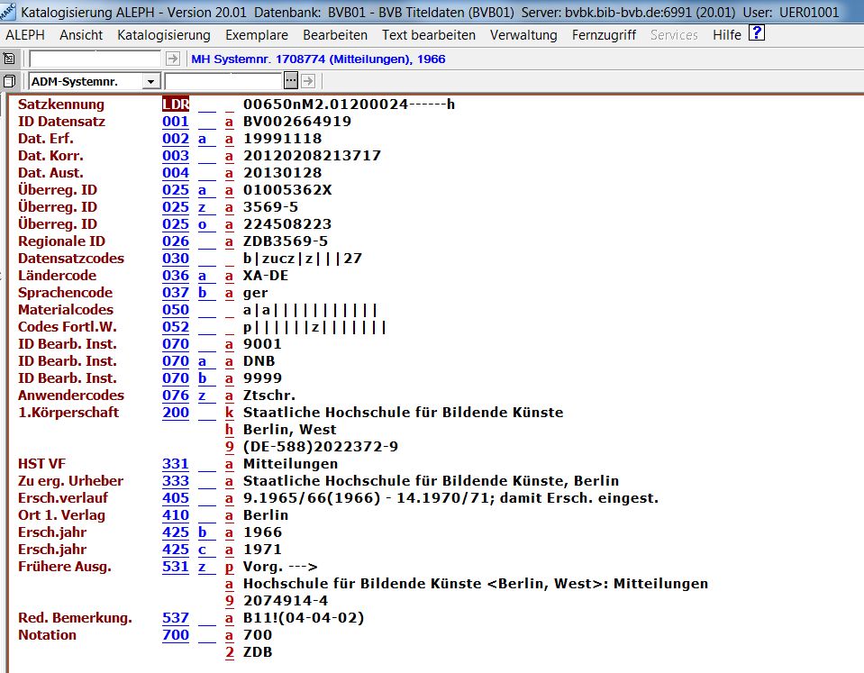
Task: Click the MARC application icon in title bar
Action: click(9, 13)
